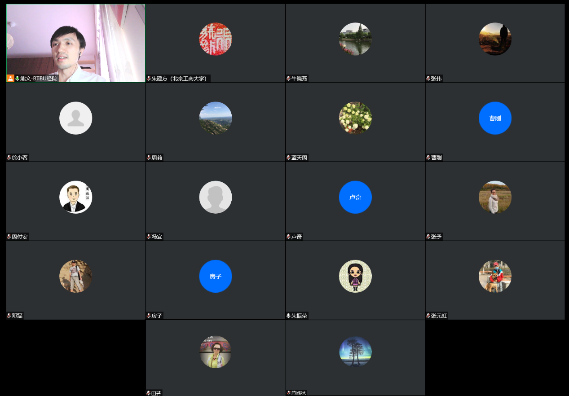The image size is (569, 396).
Task: Select the live video tile of 熊文
Action: [x=75, y=40]
